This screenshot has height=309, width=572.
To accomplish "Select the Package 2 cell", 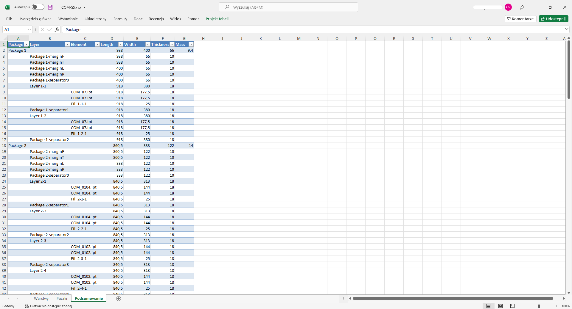I will 18,145.
